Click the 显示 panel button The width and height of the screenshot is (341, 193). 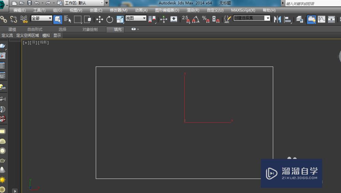click(x=57, y=35)
